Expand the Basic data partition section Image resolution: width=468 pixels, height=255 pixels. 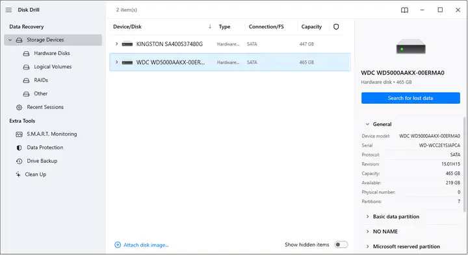click(367, 217)
